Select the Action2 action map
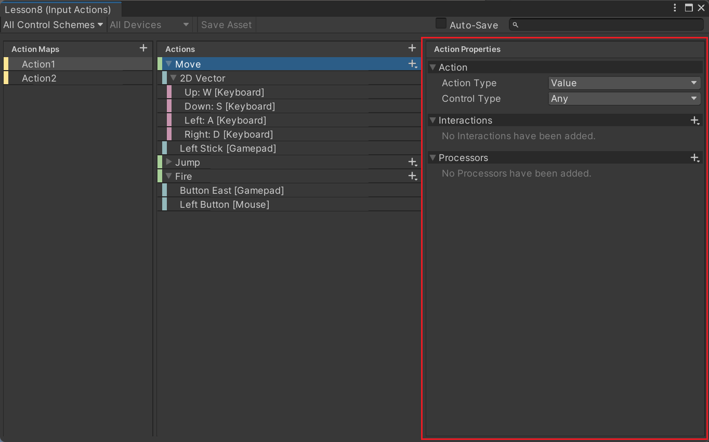 (x=39, y=78)
